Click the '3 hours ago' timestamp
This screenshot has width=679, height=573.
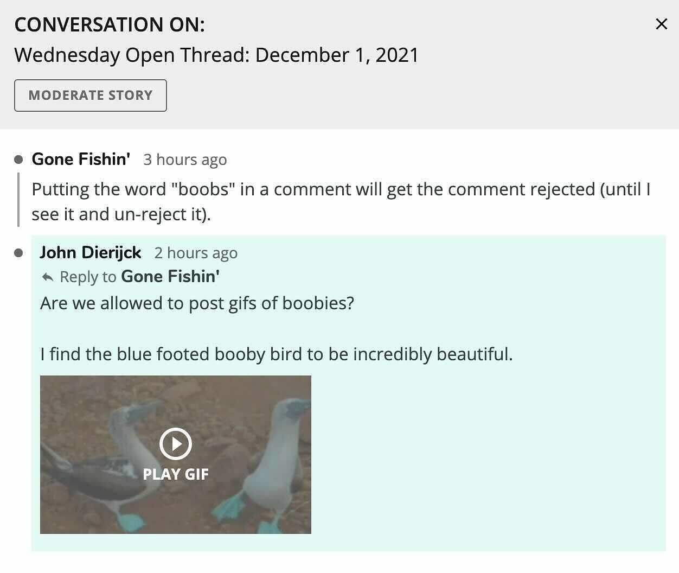click(x=185, y=160)
